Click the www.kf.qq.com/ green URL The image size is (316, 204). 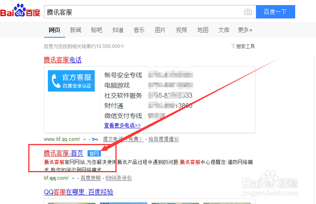click(x=62, y=139)
